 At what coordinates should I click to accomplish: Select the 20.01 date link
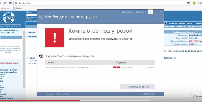click(x=187, y=51)
